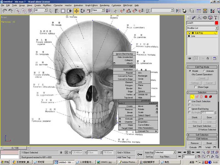Select the Model radio button

point(190,71)
